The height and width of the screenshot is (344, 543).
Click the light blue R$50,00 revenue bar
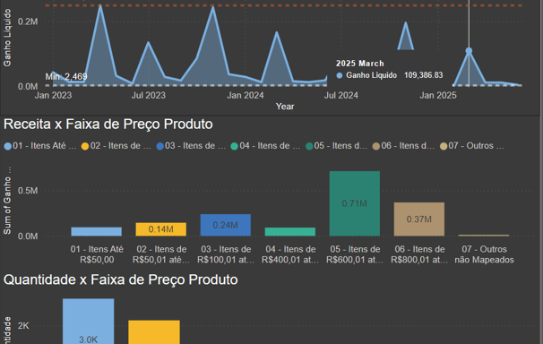click(96, 232)
